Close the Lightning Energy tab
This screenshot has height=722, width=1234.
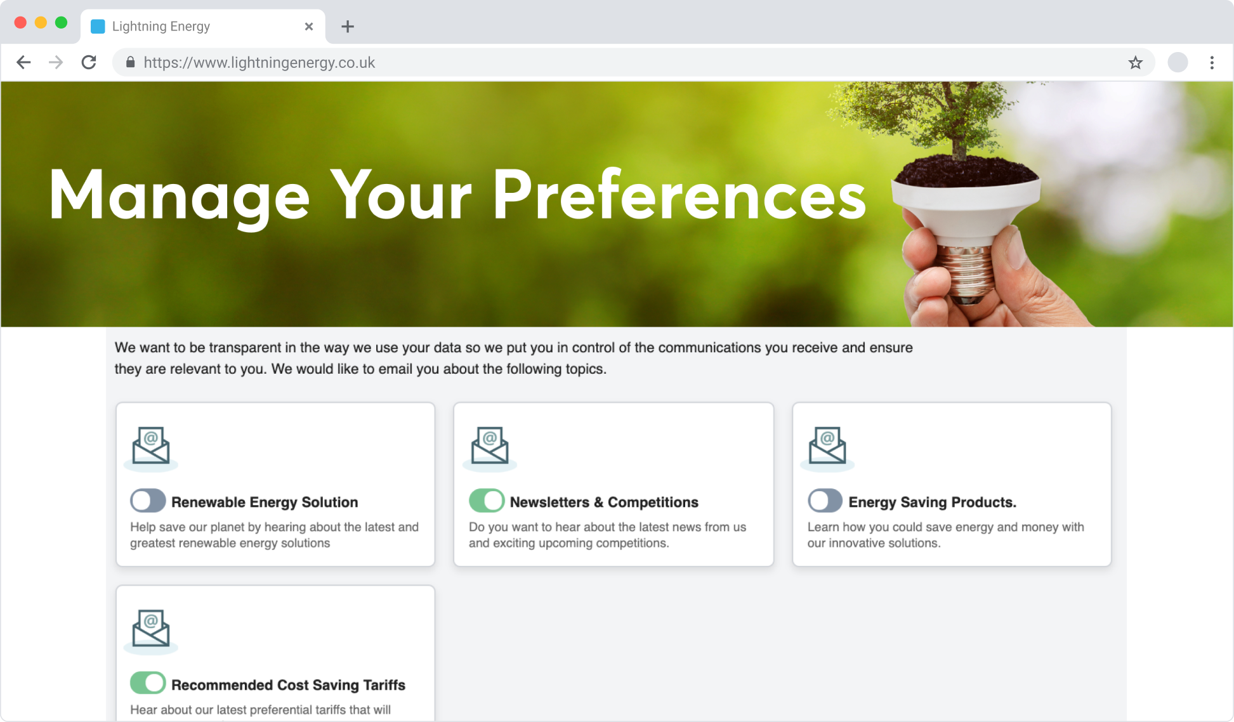point(309,27)
